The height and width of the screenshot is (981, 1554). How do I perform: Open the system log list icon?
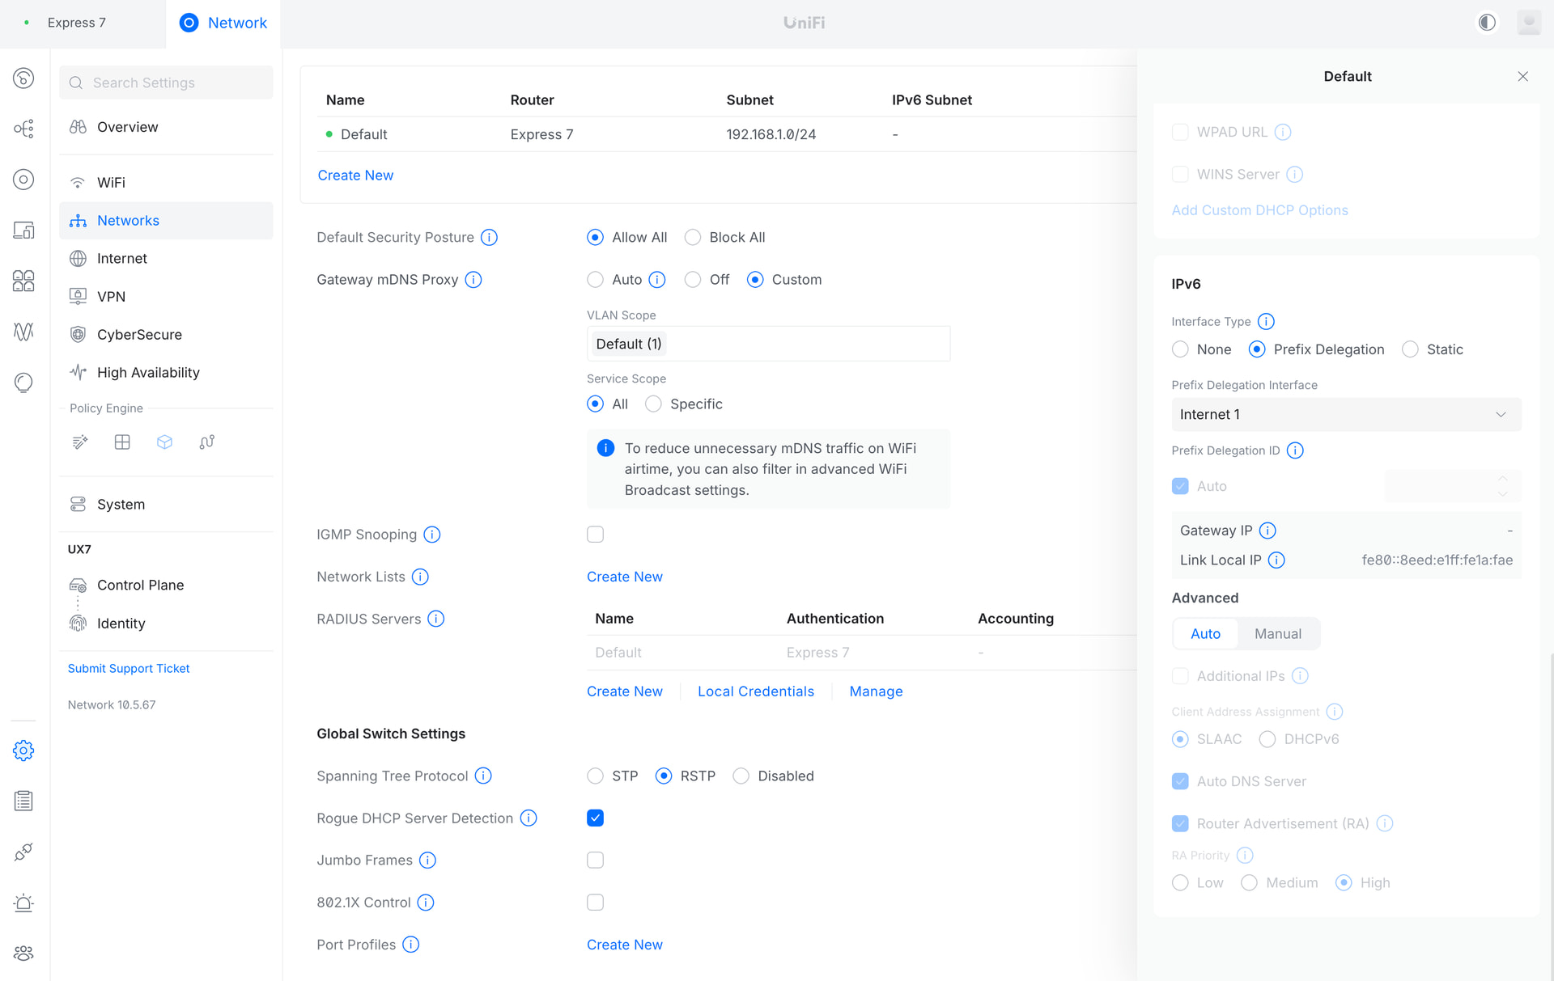click(23, 801)
